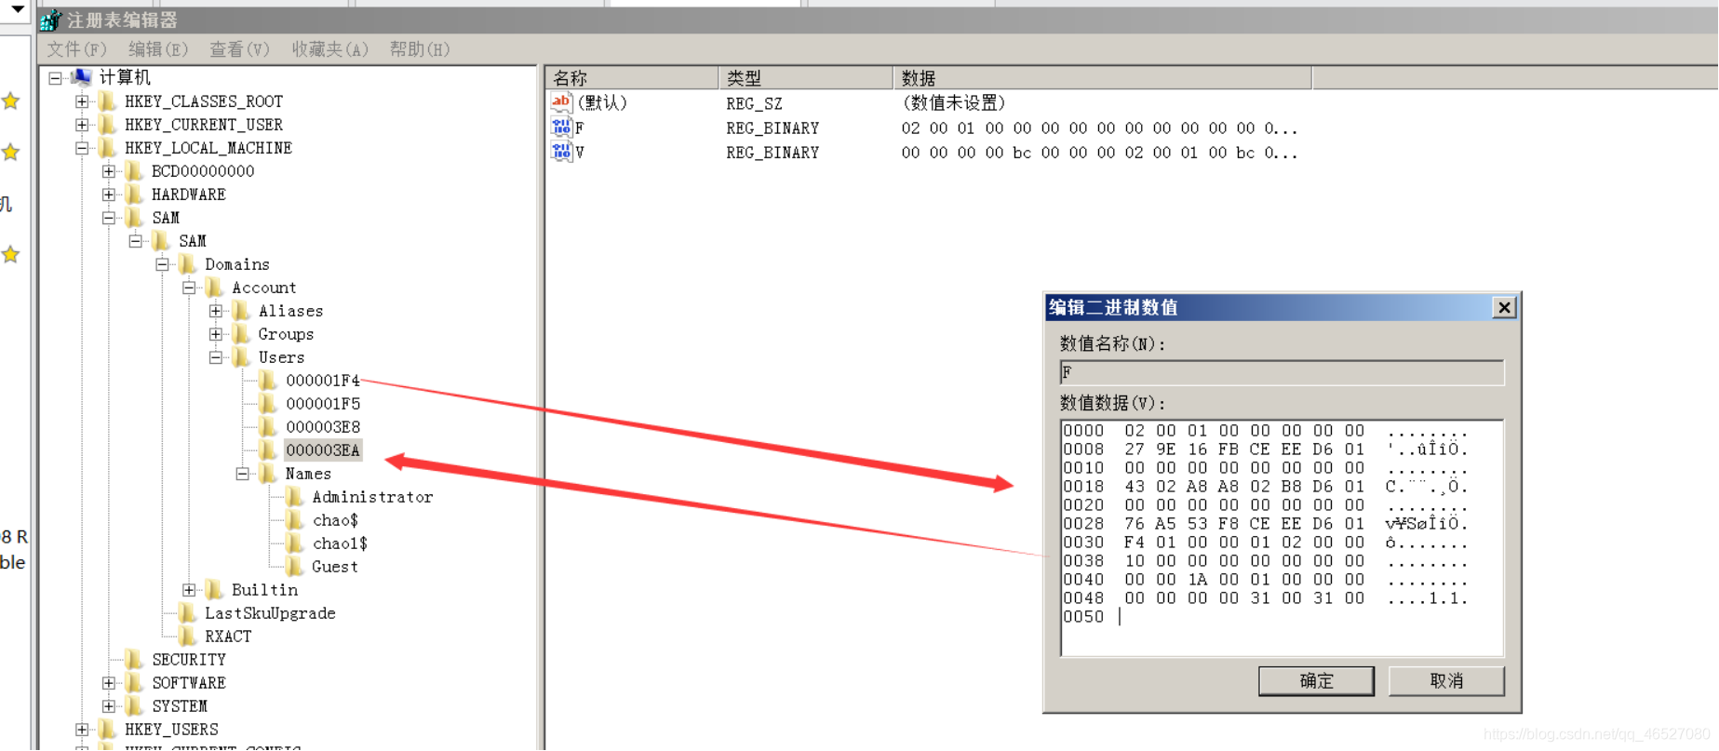This screenshot has height=751, width=1719.
Task: Expand the Groups key
Action: click(x=216, y=334)
